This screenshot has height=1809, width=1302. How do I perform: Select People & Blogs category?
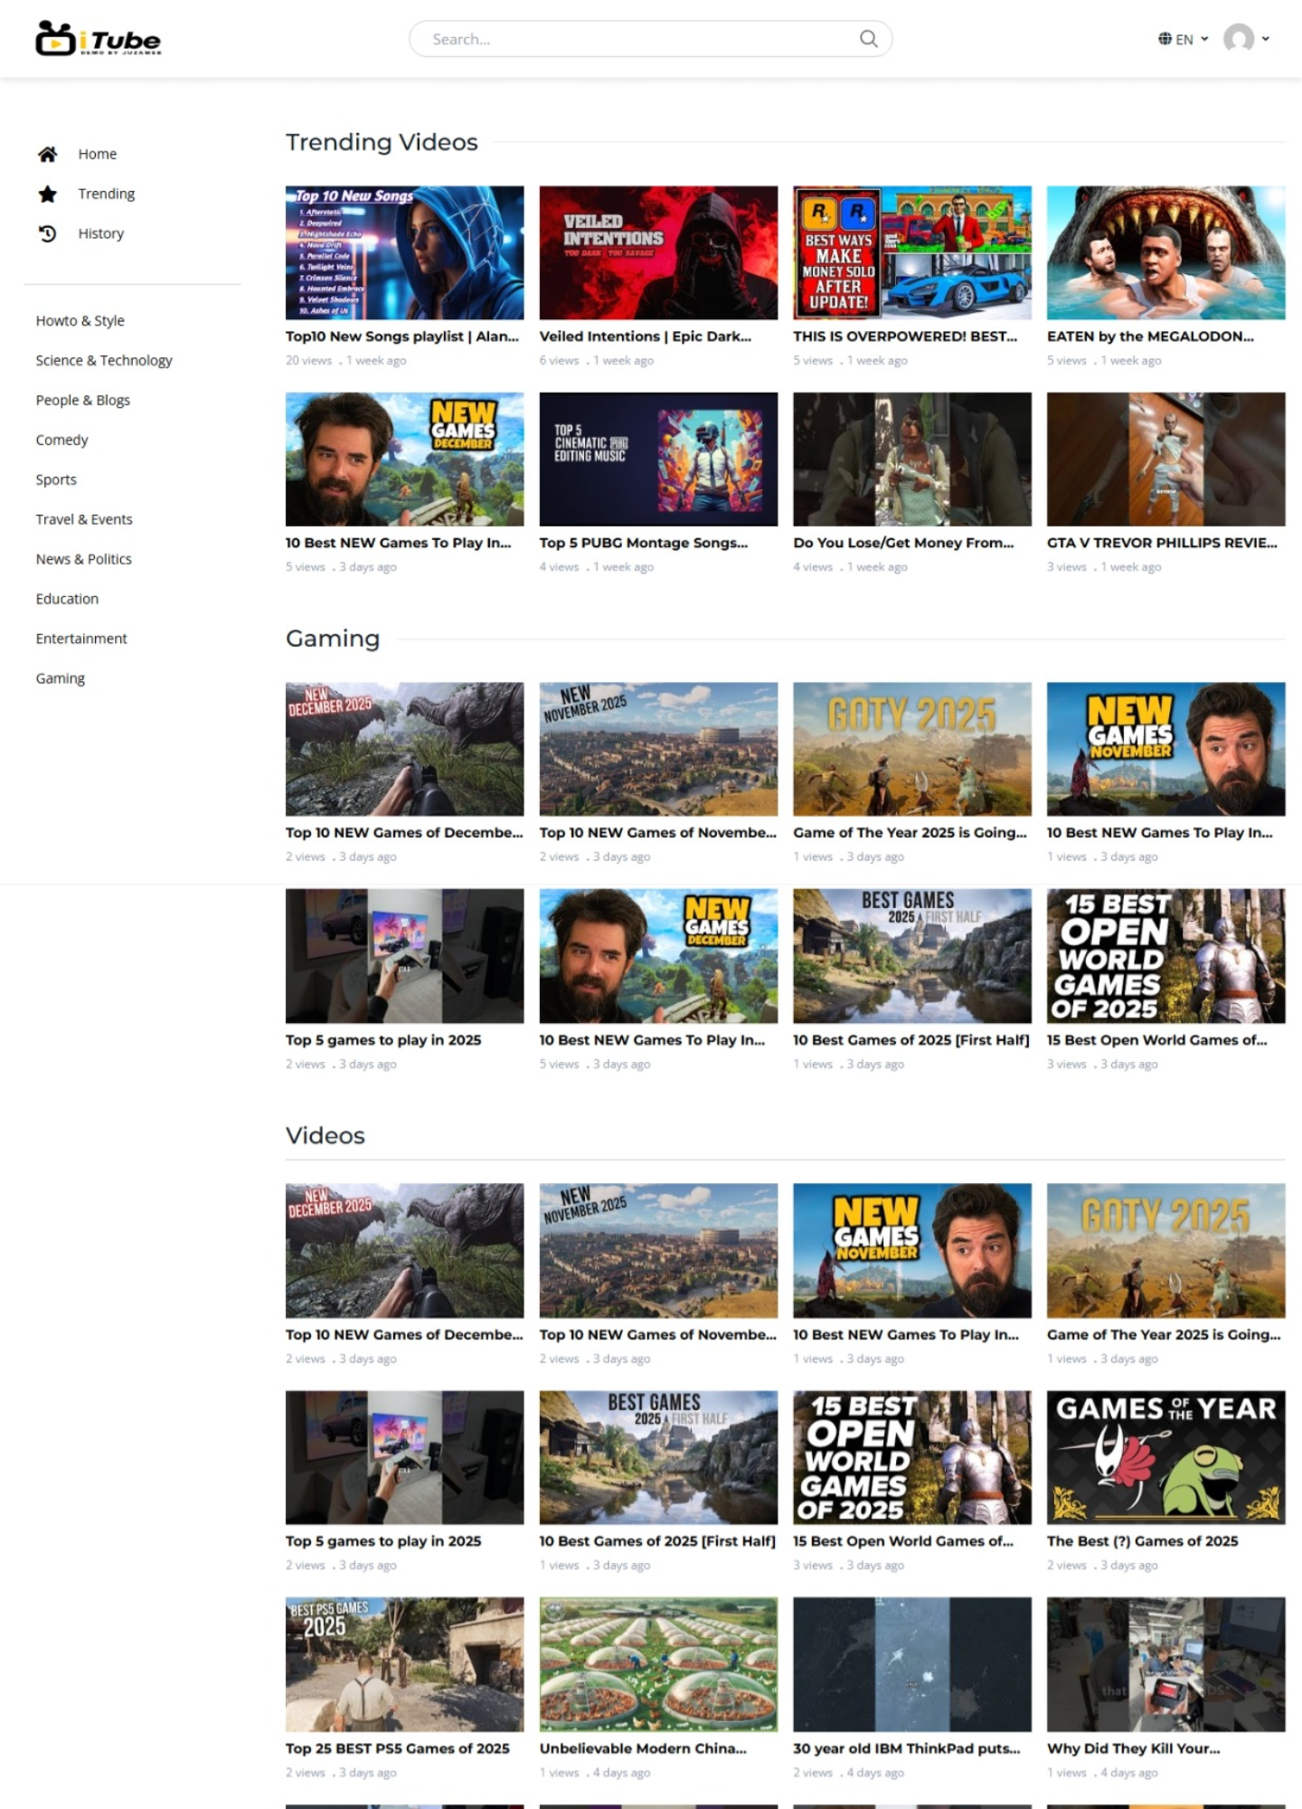83,400
